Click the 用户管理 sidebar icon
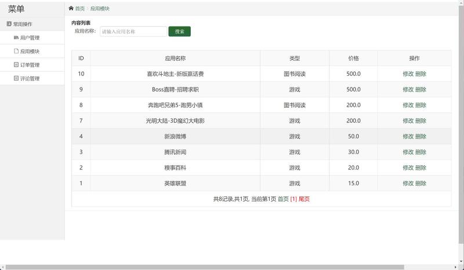This screenshot has width=464, height=270. [x=16, y=38]
